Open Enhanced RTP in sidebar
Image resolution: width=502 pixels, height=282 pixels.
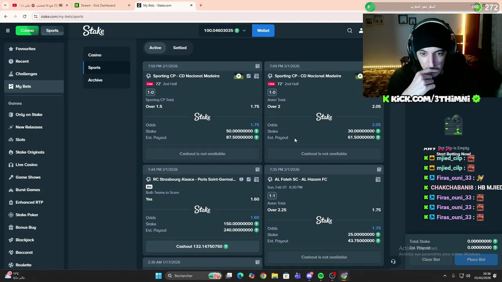click(x=34, y=202)
